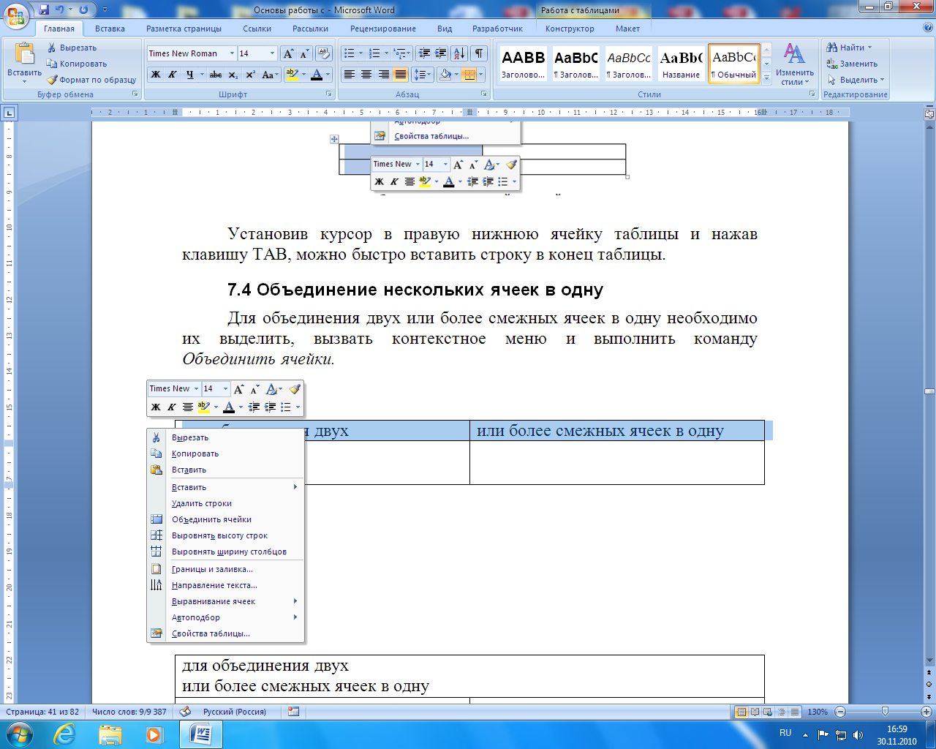Viewport: 936px width, 749px height.
Task: Click the multilevel list icon
Action: (399, 53)
